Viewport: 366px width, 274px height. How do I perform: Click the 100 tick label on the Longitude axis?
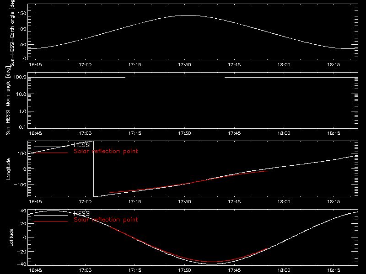[22, 153]
